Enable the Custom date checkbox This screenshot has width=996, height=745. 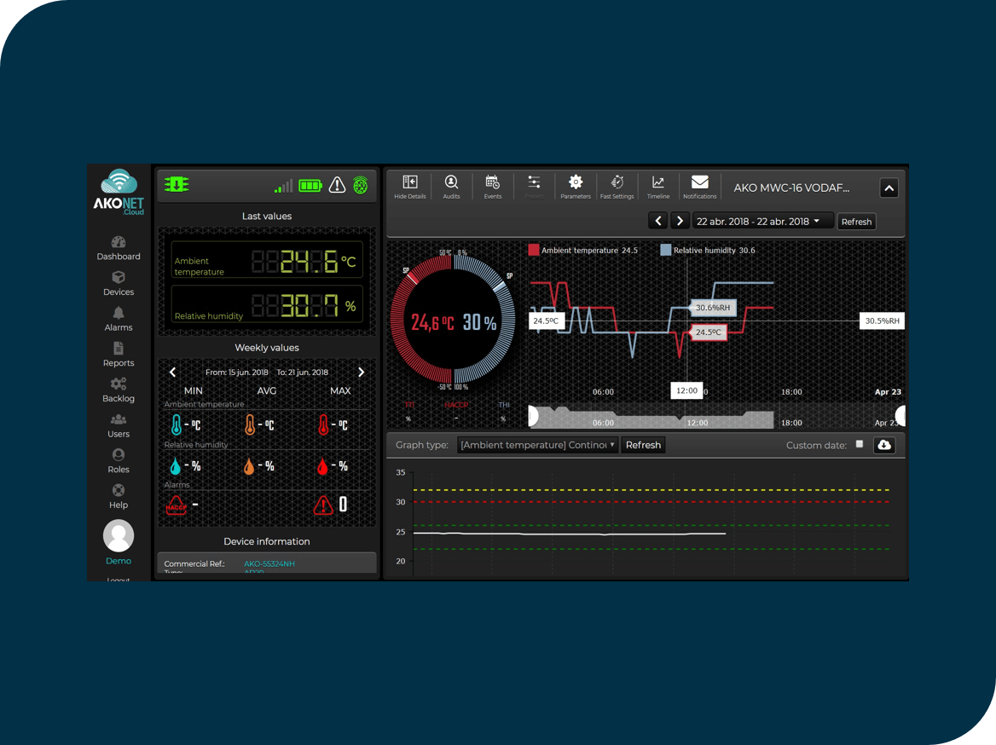pyautogui.click(x=860, y=444)
